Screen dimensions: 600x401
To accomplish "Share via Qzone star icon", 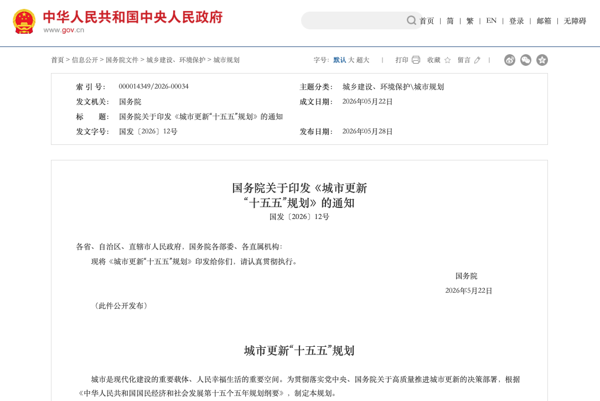I will [542, 60].
